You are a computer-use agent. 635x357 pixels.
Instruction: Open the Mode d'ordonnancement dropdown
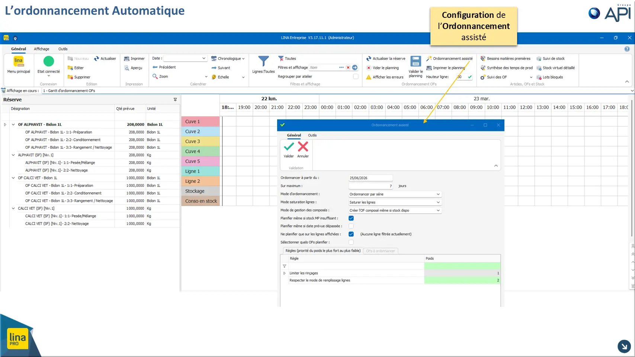(395, 194)
